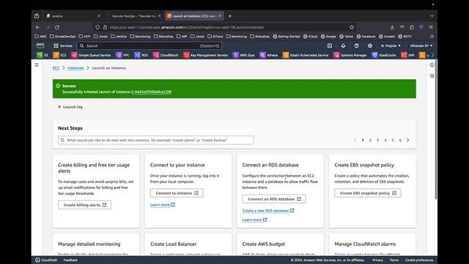This screenshot has height=264, width=469.
Task: List all tabs with the dropdown arrow
Action: [432, 16]
